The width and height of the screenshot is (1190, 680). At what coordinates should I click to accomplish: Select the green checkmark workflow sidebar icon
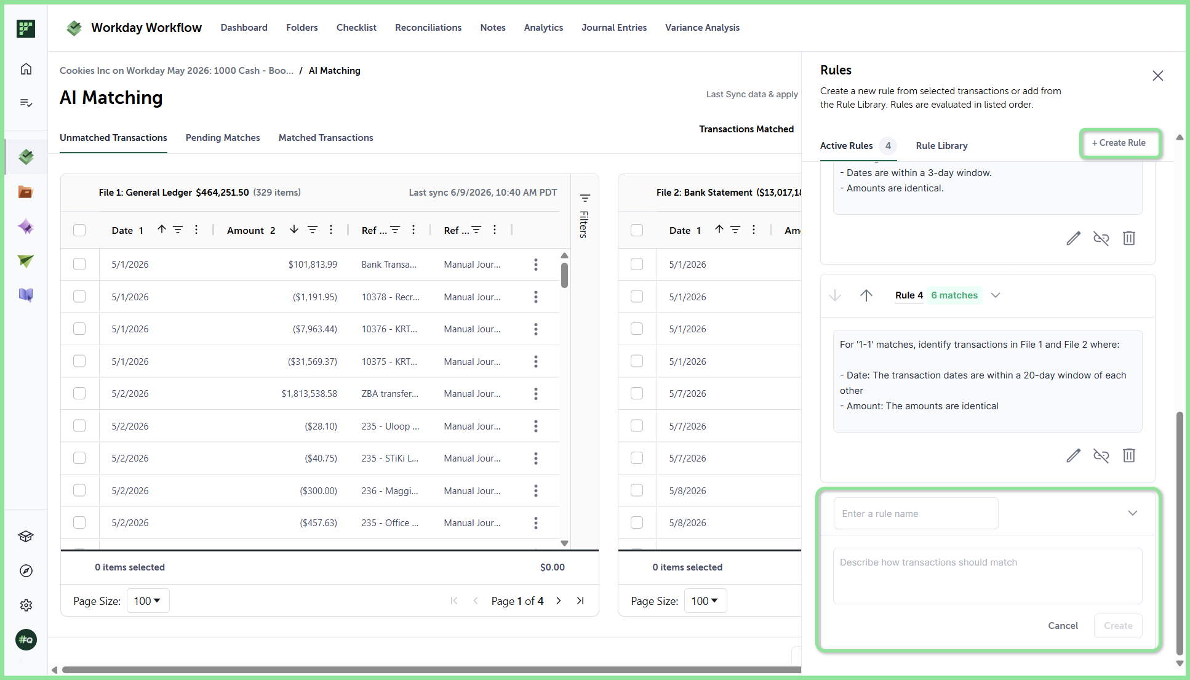click(26, 157)
